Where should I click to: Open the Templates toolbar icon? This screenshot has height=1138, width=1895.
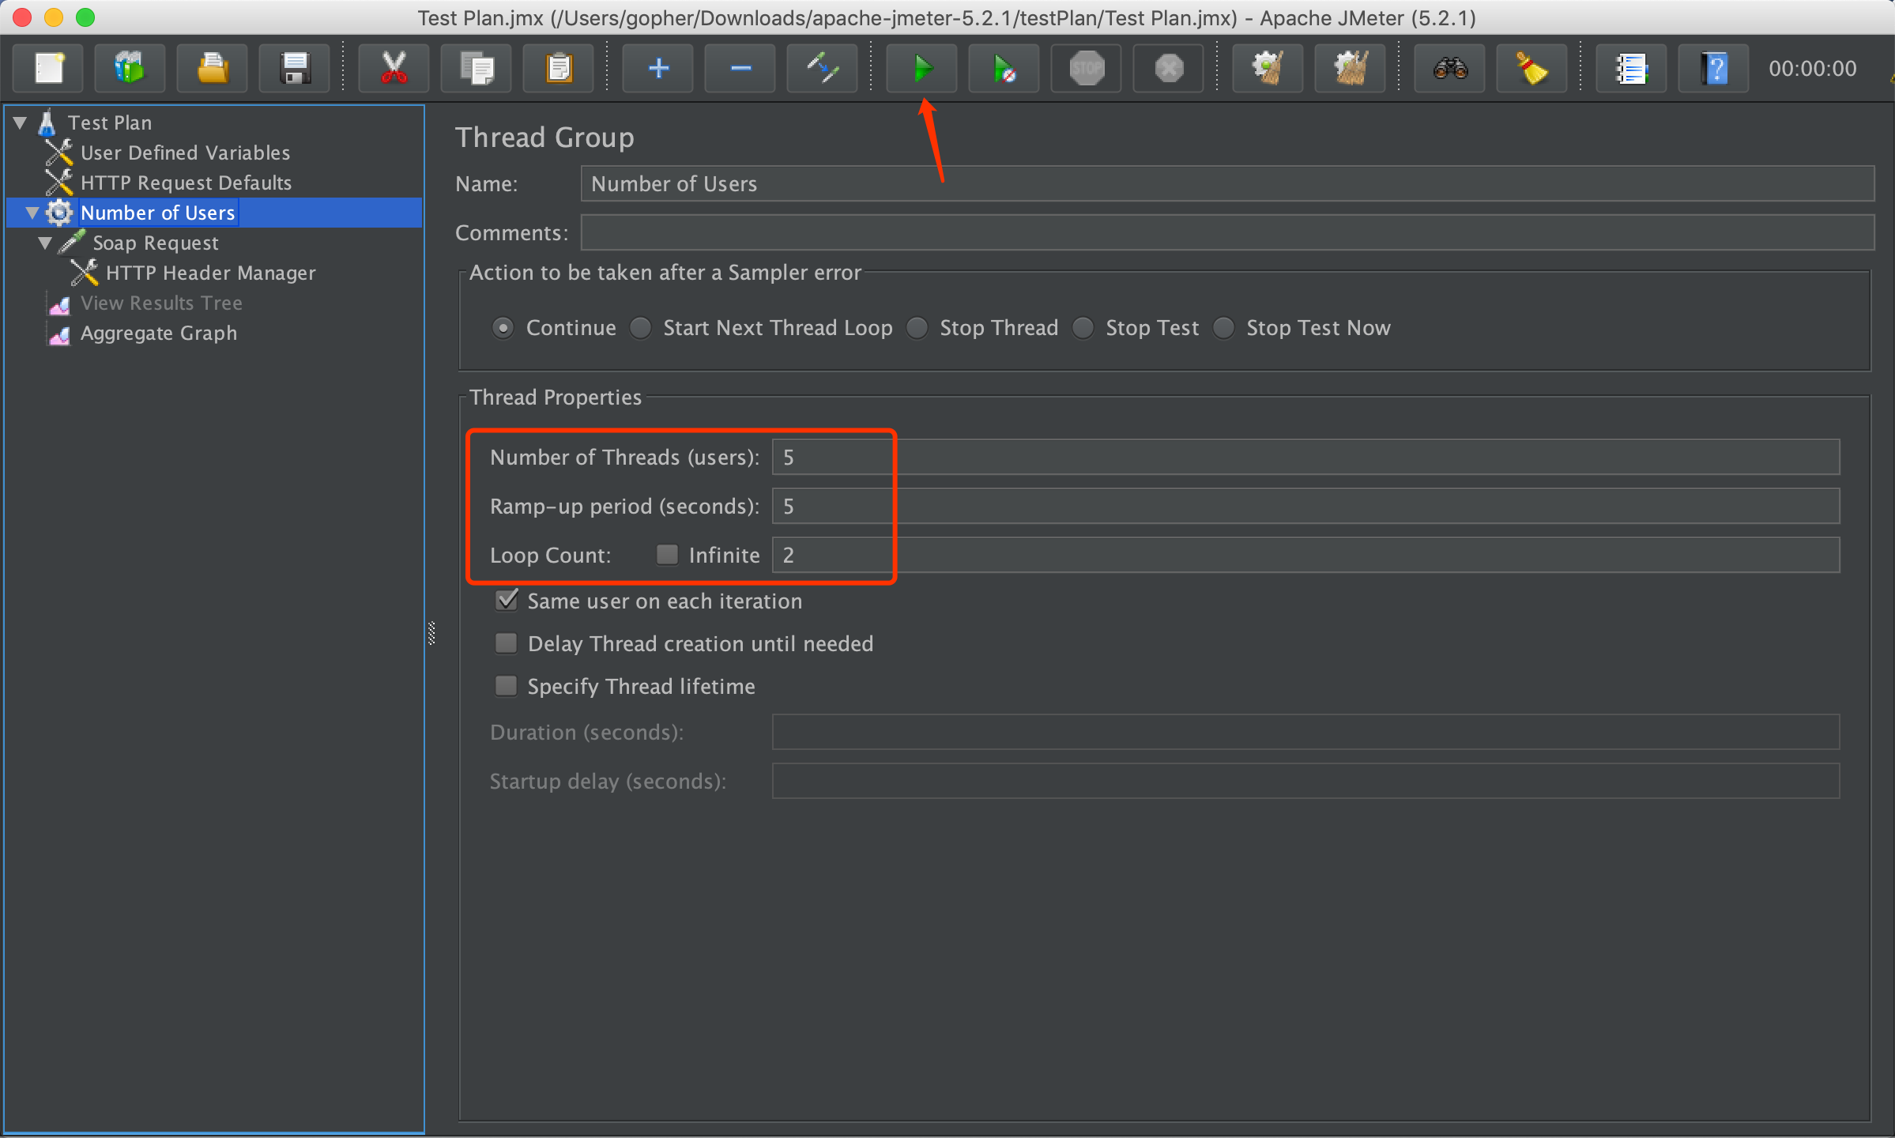point(130,69)
